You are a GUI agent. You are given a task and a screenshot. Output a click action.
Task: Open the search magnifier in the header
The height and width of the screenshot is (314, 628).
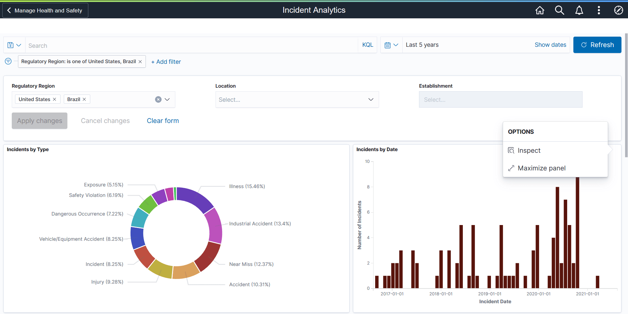(560, 10)
